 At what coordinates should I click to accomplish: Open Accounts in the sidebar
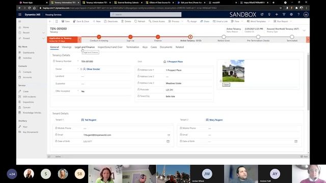(27, 77)
